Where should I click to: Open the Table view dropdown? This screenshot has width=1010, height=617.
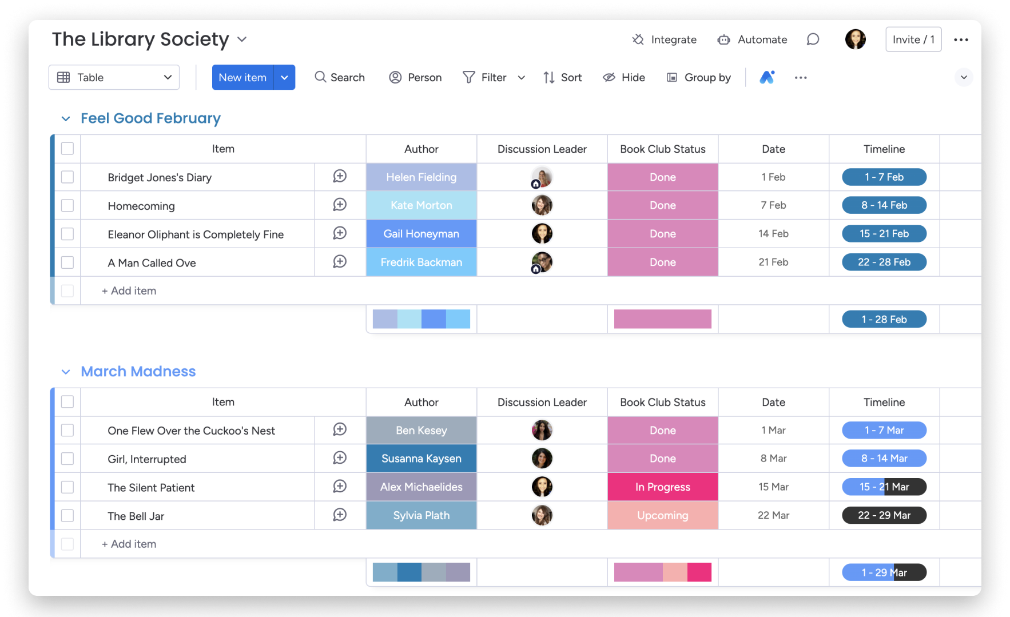(114, 77)
